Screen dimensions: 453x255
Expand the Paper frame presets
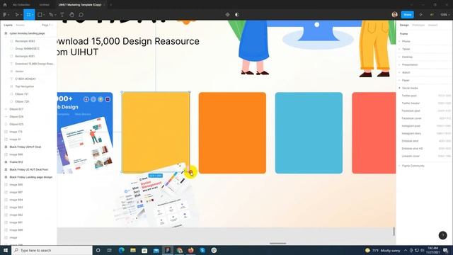(x=406, y=80)
